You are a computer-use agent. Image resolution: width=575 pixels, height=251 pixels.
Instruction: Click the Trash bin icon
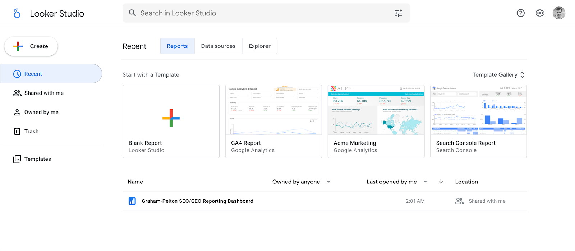point(17,131)
